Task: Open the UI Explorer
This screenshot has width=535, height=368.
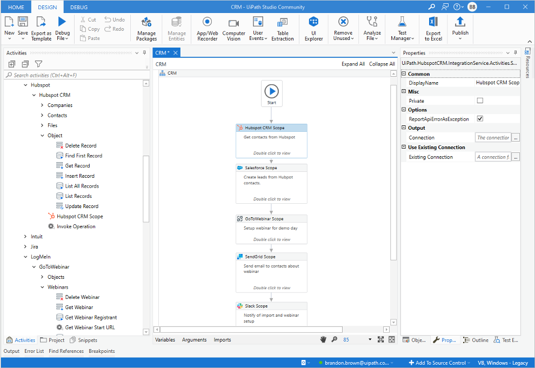Action: tap(313, 29)
